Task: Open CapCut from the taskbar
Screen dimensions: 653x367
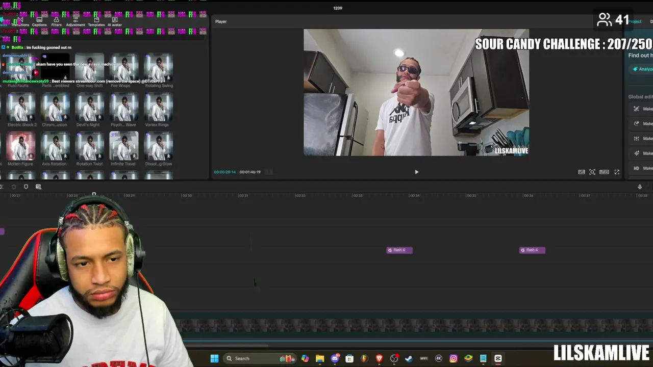Action: coord(498,358)
